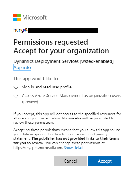Click the bold publisher terms warning text
Screen dimensions: 135x179
tap(66, 141)
